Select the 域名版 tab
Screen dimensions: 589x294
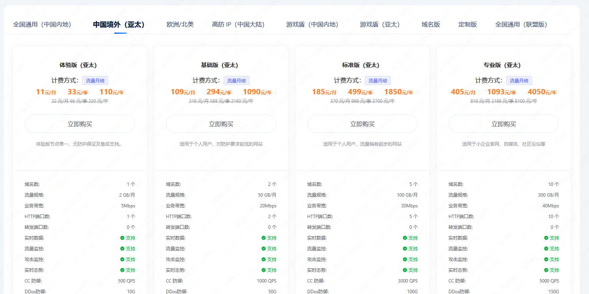430,25
